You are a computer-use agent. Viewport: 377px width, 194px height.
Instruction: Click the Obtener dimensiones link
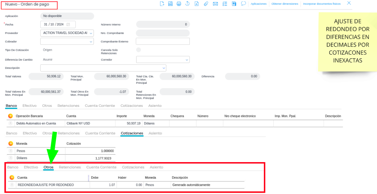coord(285,4)
